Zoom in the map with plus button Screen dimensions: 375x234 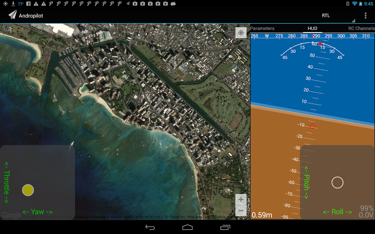[x=241, y=199]
